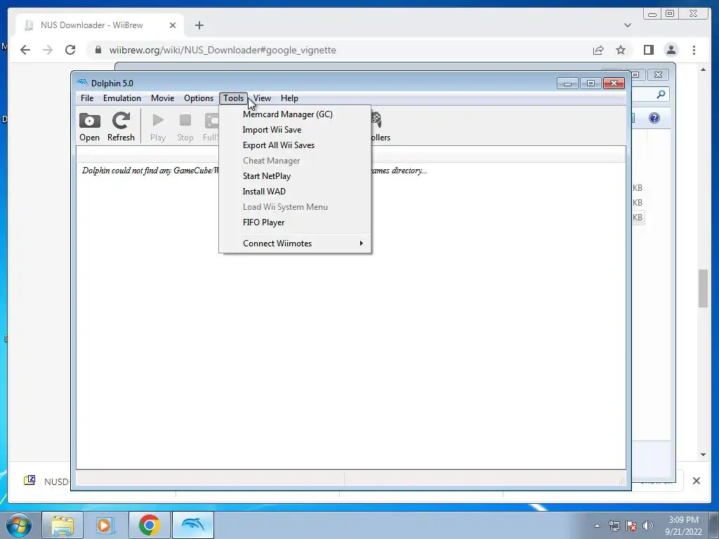The width and height of the screenshot is (719, 539).
Task: Reload the WiiBrew page in Chrome
Action: click(x=70, y=50)
